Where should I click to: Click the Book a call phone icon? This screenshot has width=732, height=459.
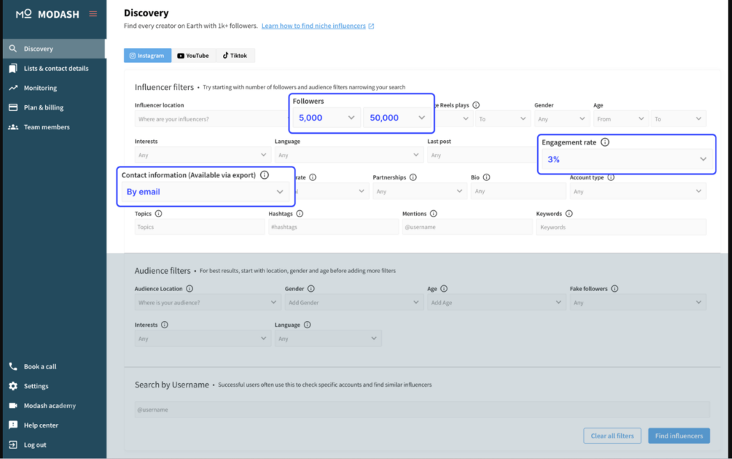13,367
